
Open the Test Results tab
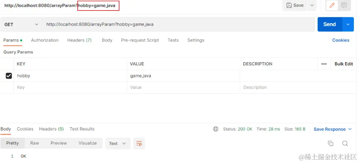(x=82, y=129)
